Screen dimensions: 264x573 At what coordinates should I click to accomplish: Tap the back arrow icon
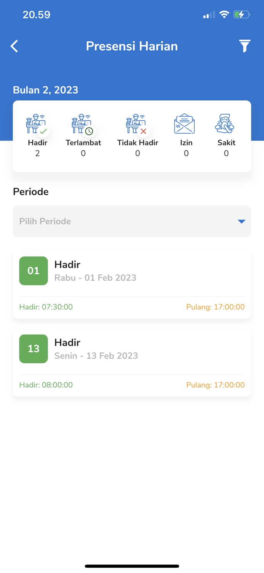click(14, 46)
